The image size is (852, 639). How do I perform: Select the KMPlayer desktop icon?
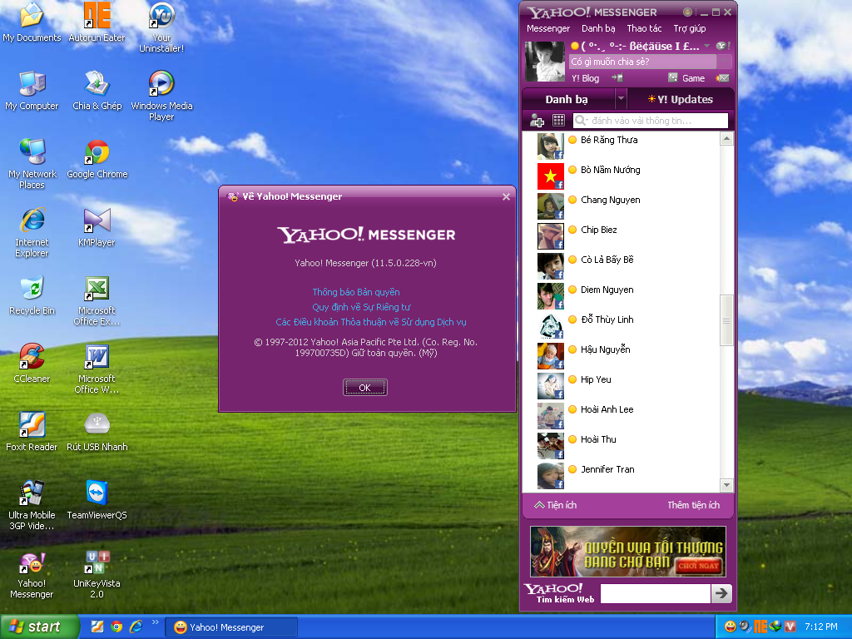point(97,228)
